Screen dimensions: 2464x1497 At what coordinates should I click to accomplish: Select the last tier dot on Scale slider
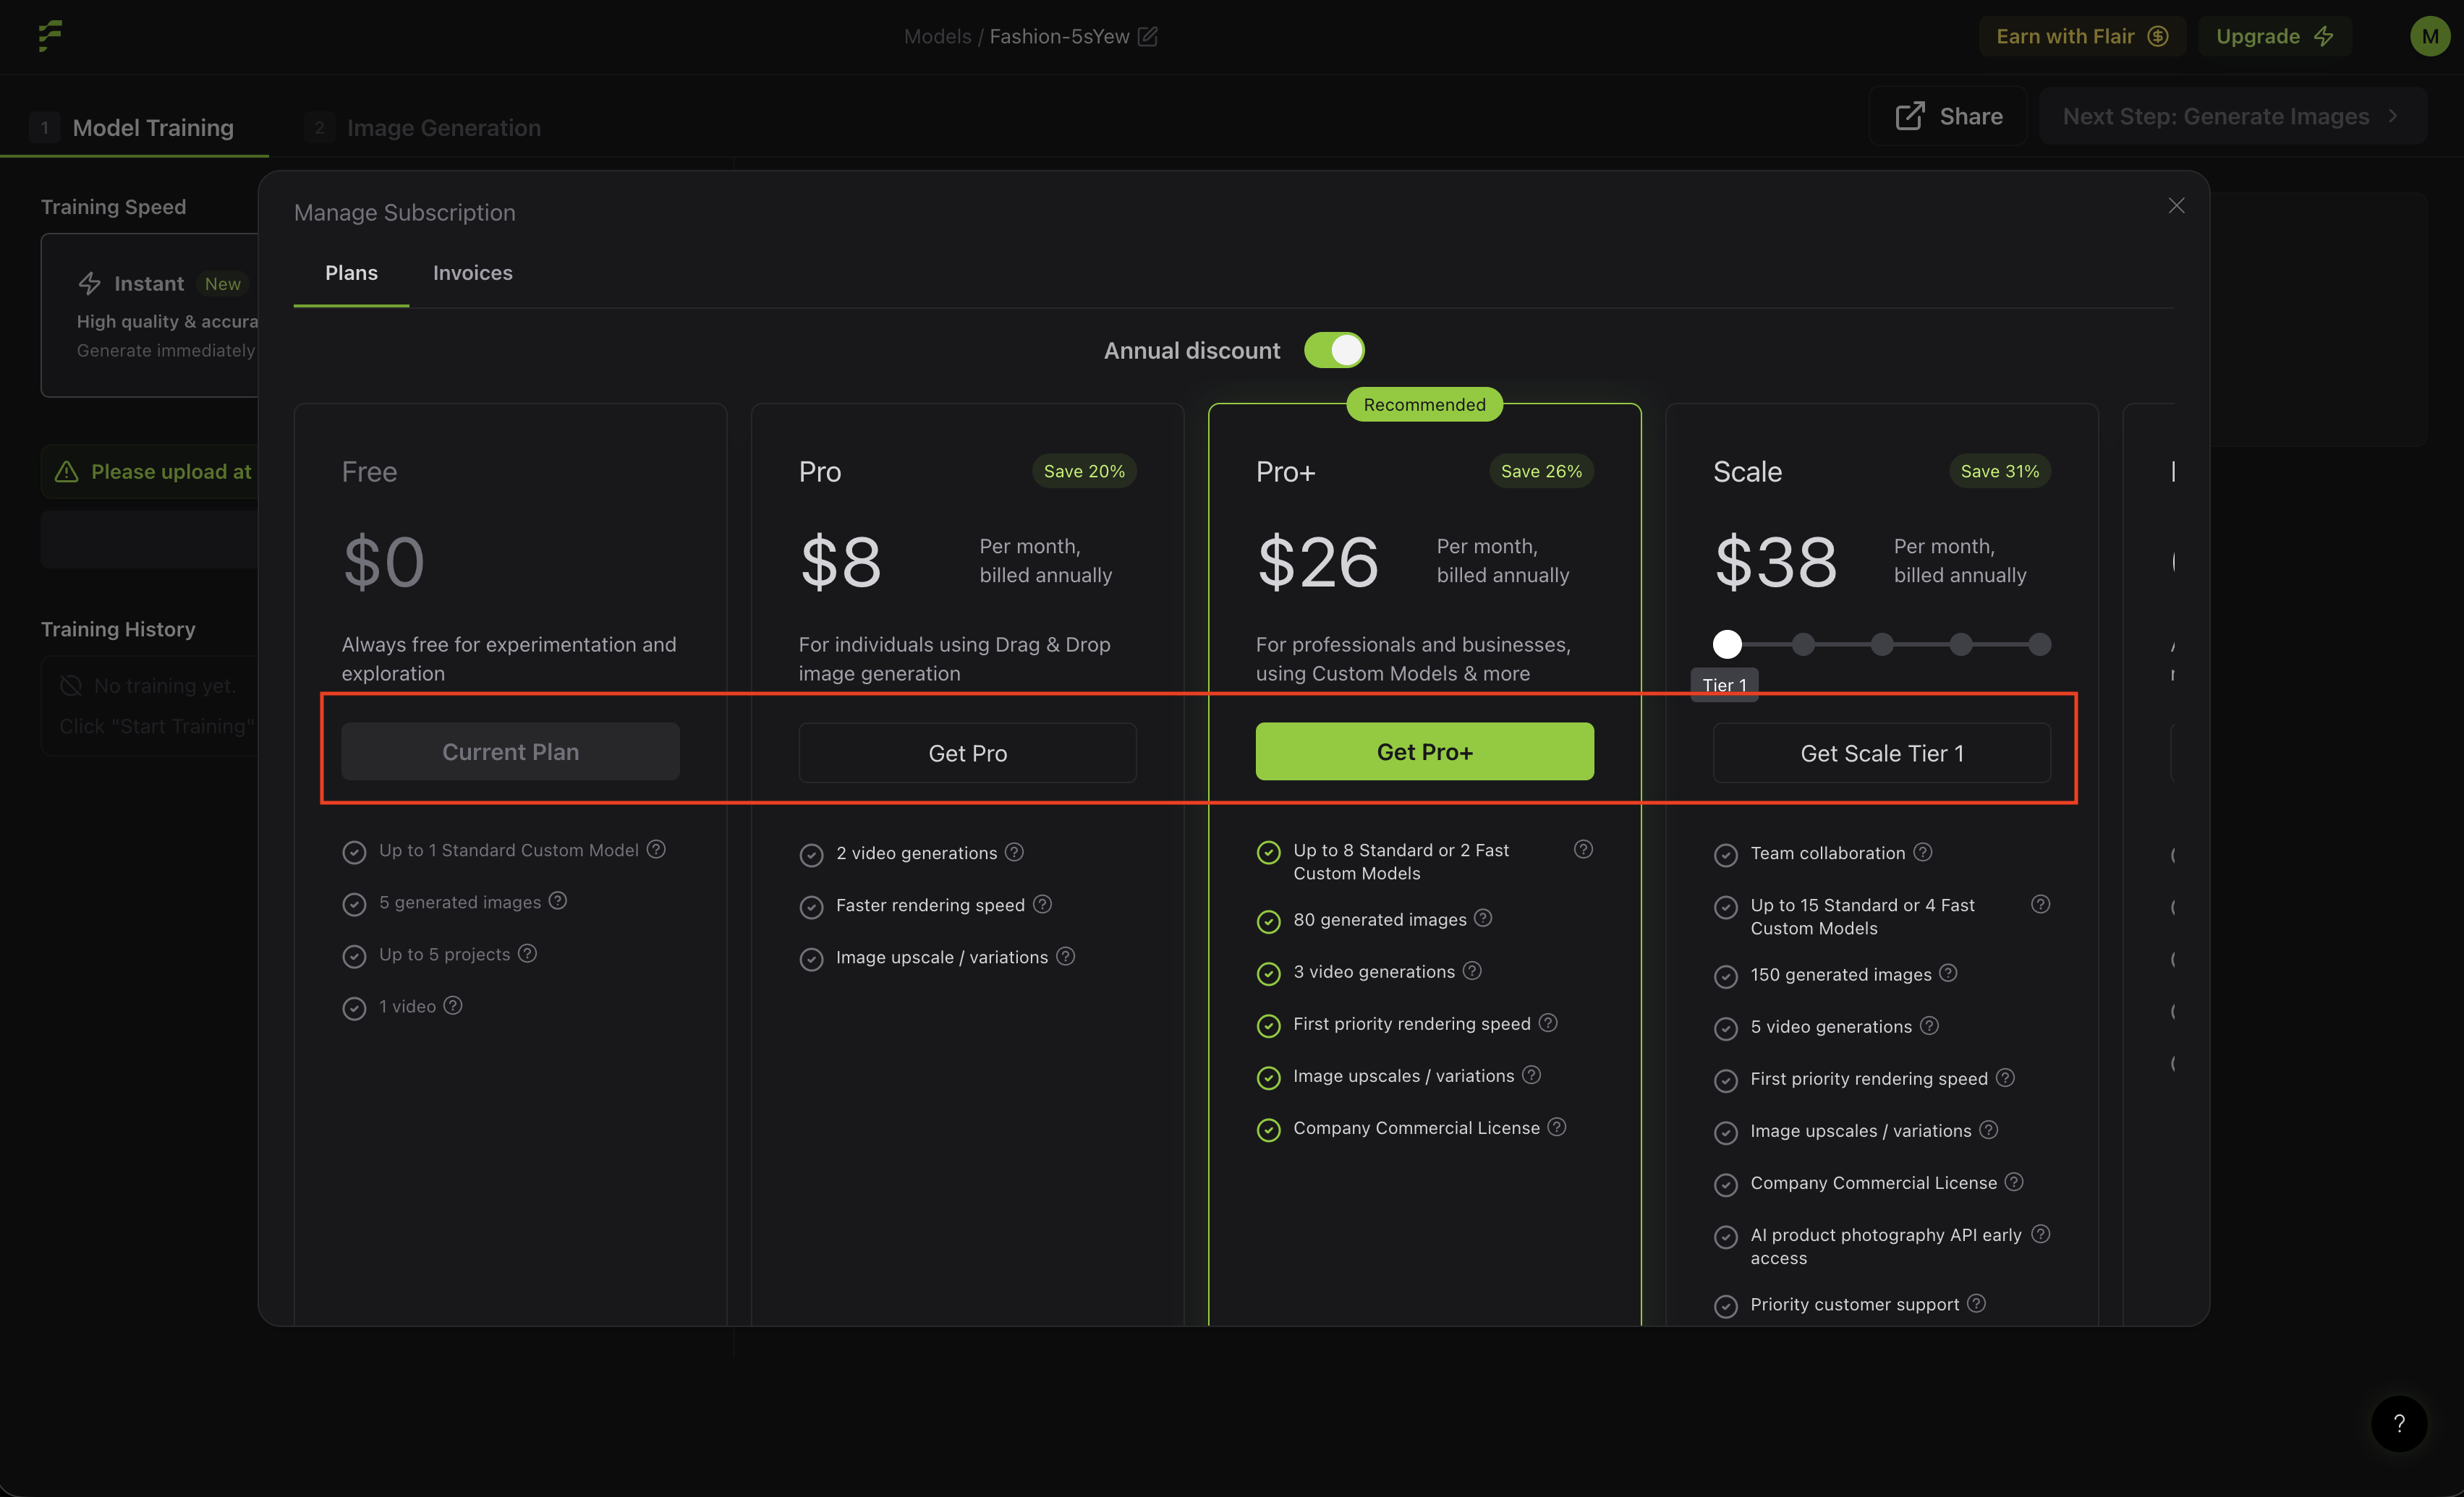pos(2039,645)
